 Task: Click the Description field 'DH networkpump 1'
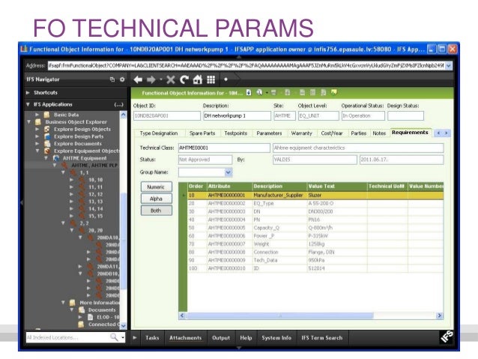pyautogui.click(x=237, y=116)
